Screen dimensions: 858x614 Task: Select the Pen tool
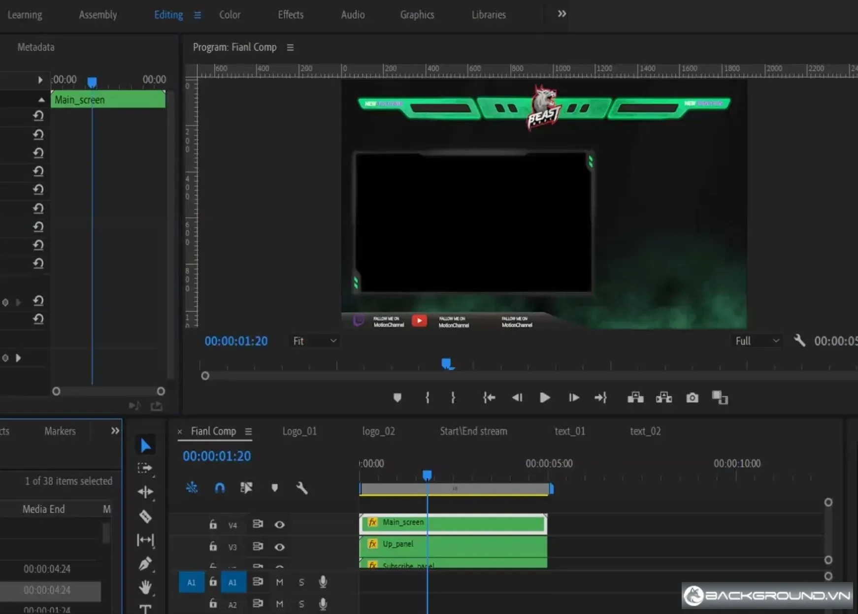(145, 563)
